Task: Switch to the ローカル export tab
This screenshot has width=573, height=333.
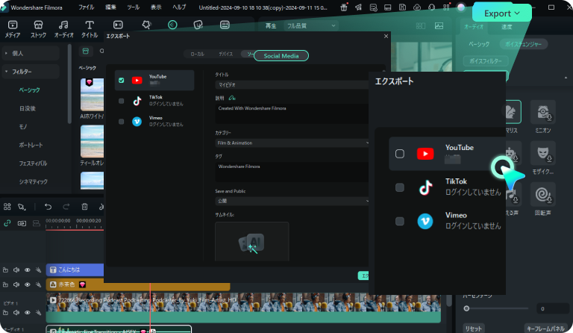Action: [197, 54]
